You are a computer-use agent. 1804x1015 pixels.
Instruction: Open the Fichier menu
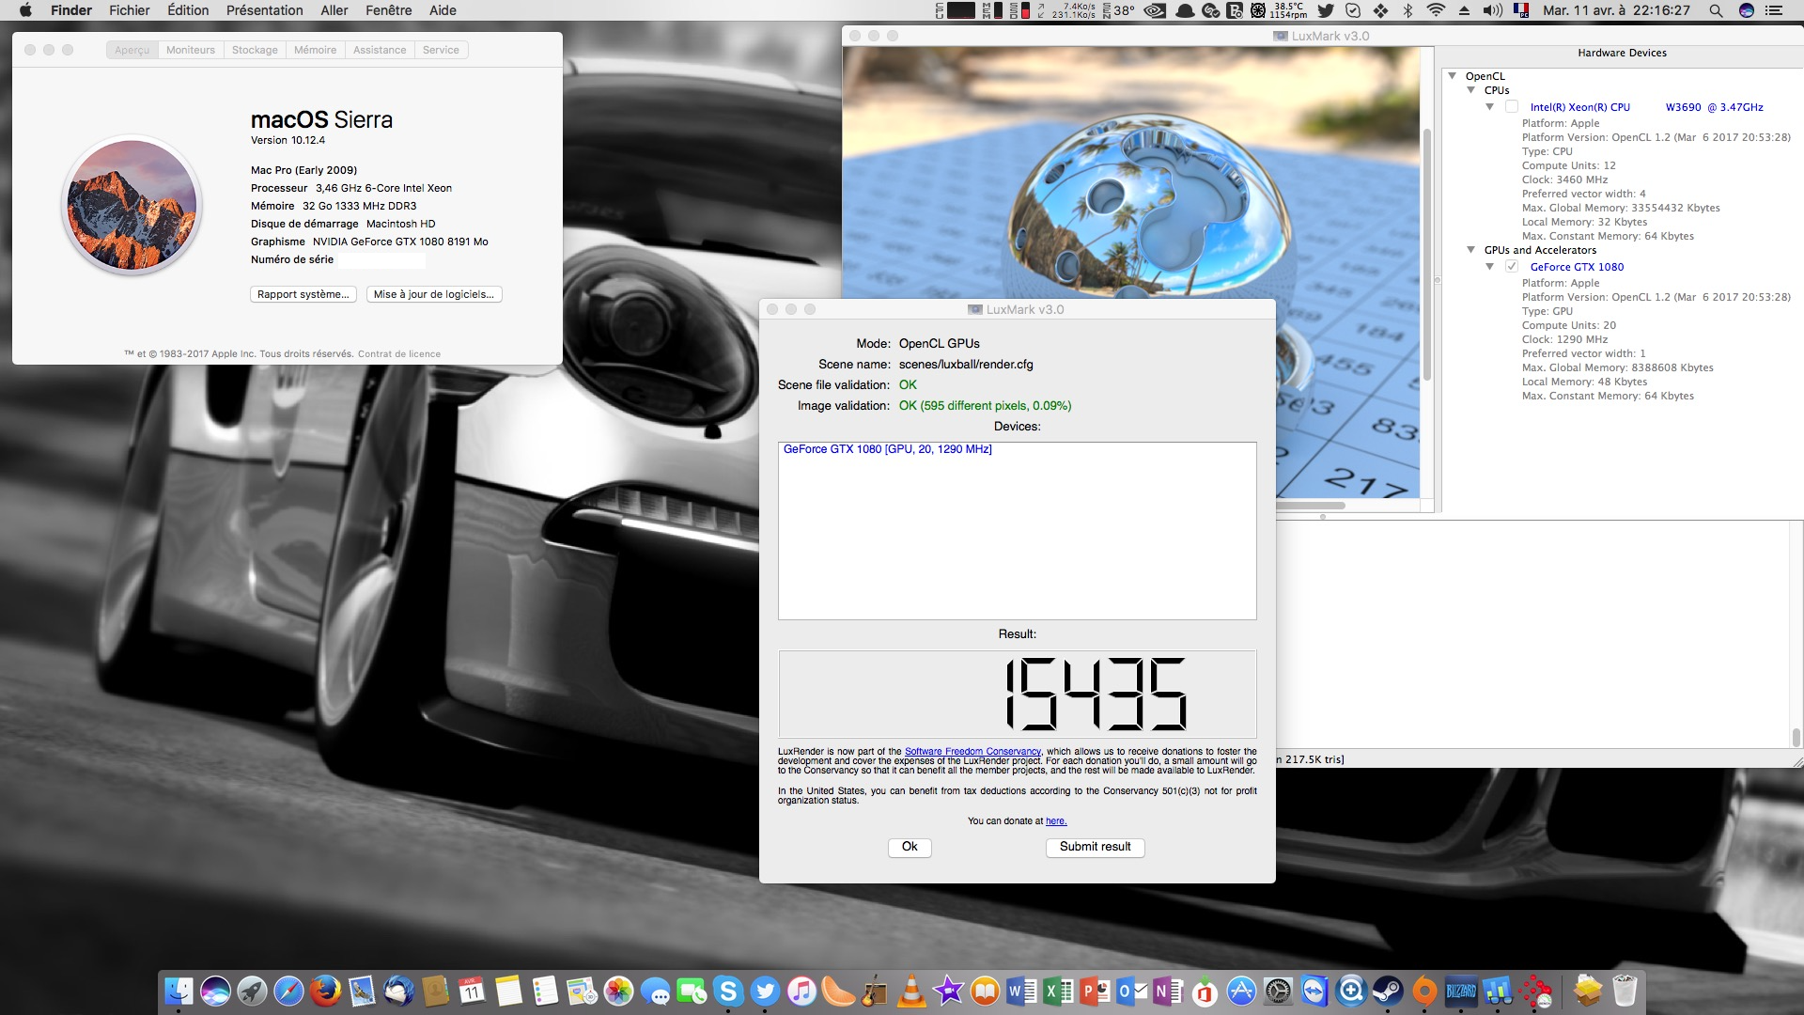tap(129, 10)
